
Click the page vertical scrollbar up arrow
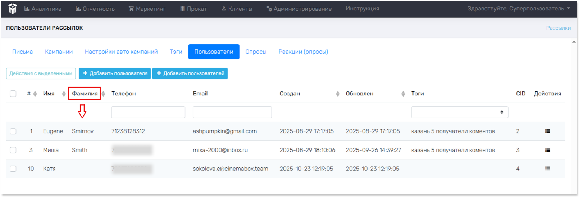tap(574, 42)
